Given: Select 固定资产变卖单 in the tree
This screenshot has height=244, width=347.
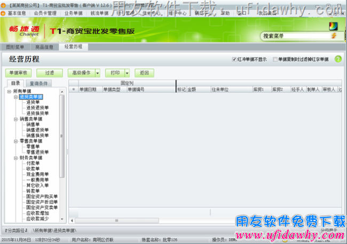Looking at the screenshot, I should pyautogui.click(x=42, y=208).
